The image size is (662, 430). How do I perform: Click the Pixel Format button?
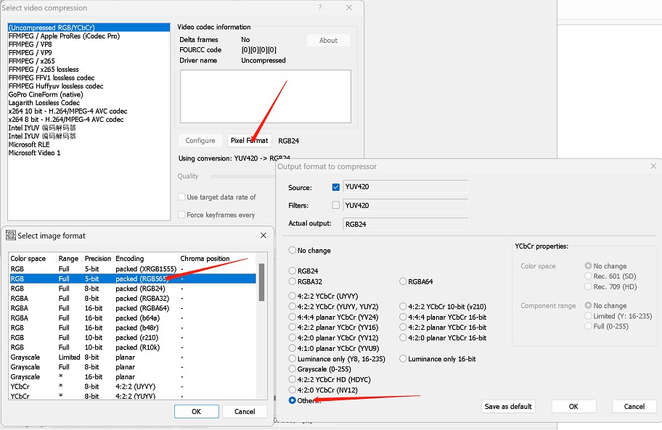point(248,141)
